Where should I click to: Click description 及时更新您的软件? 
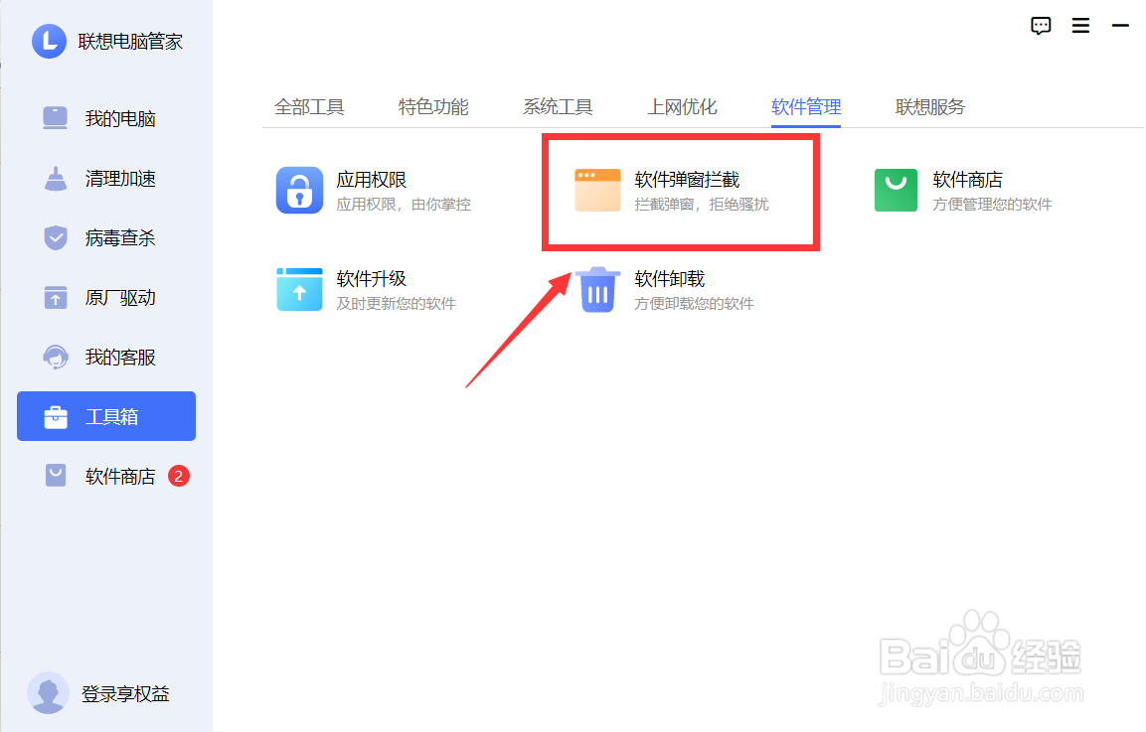(x=397, y=304)
